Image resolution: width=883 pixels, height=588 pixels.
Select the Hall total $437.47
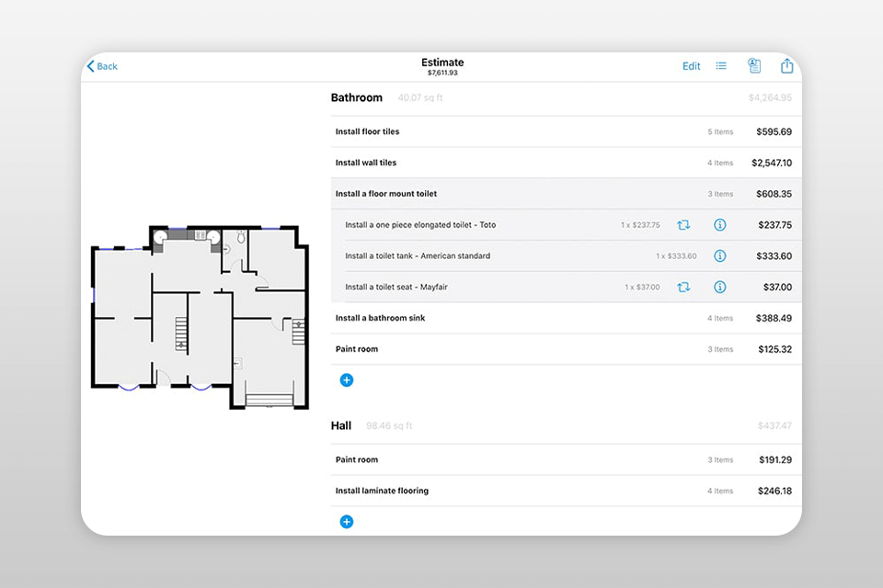point(774,426)
